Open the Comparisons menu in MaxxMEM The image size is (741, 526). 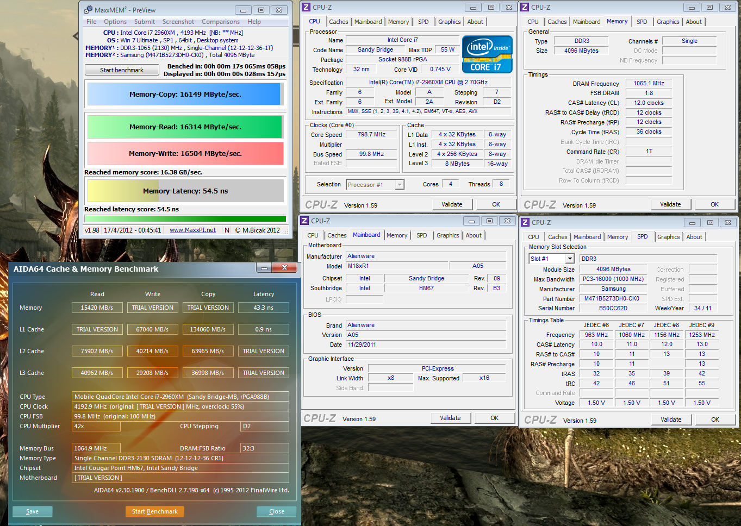click(x=221, y=22)
